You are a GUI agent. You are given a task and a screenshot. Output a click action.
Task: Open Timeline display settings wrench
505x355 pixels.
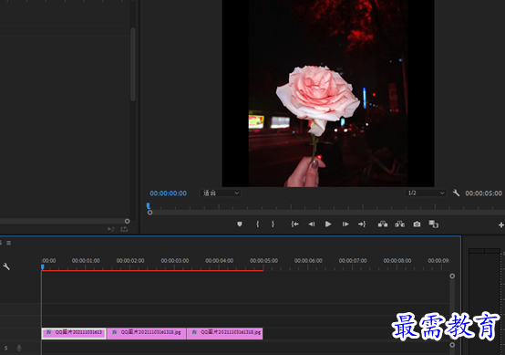coord(6,266)
